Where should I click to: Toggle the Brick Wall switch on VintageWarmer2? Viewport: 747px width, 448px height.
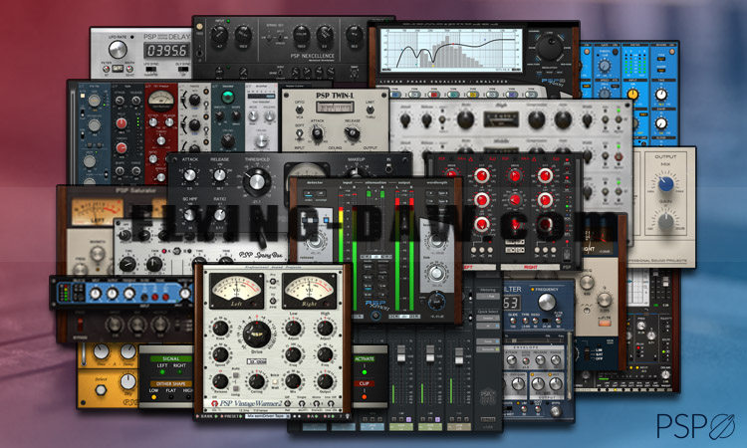click(x=275, y=381)
